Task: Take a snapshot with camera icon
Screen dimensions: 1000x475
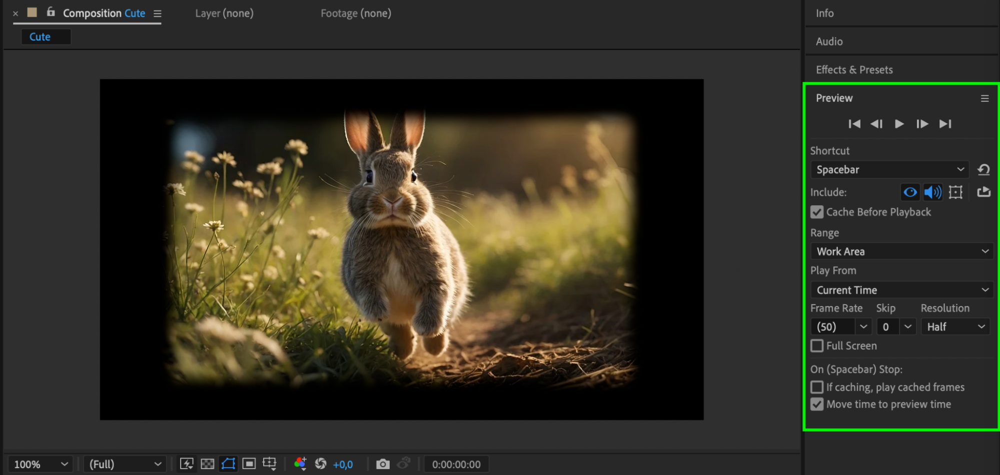Action: 383,464
